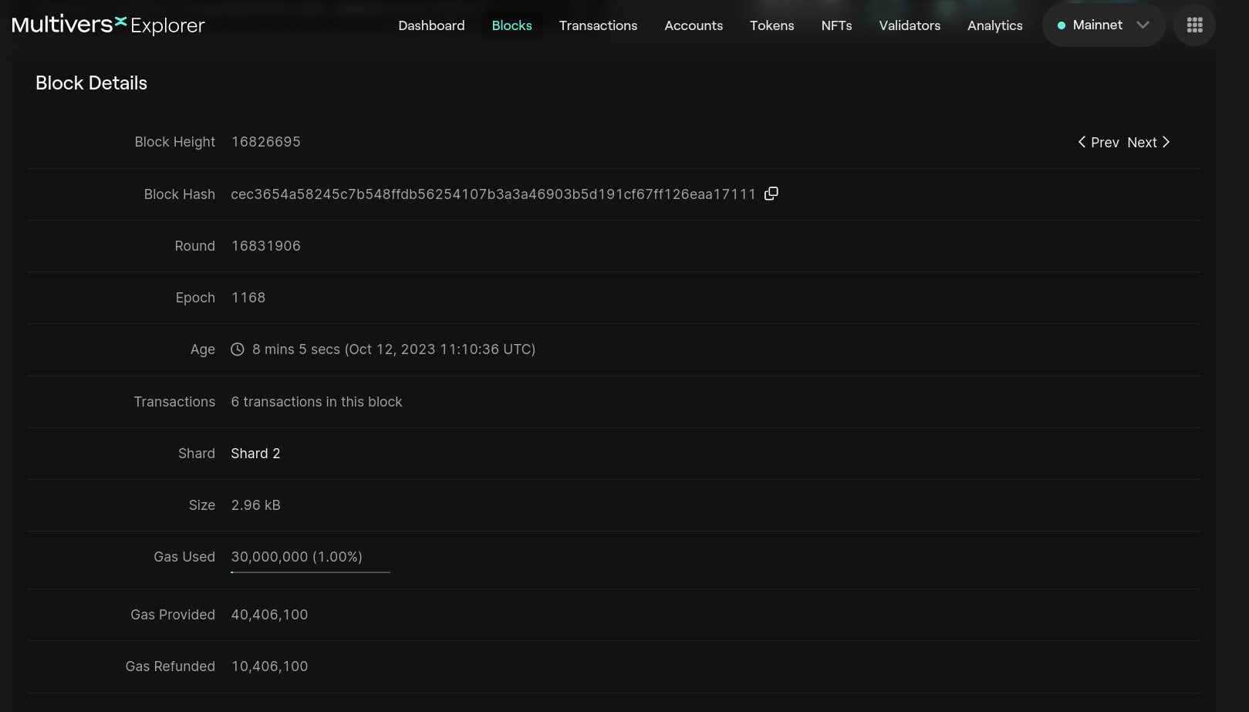The height and width of the screenshot is (712, 1249).
Task: Open the Transactions page
Action: pos(598,25)
